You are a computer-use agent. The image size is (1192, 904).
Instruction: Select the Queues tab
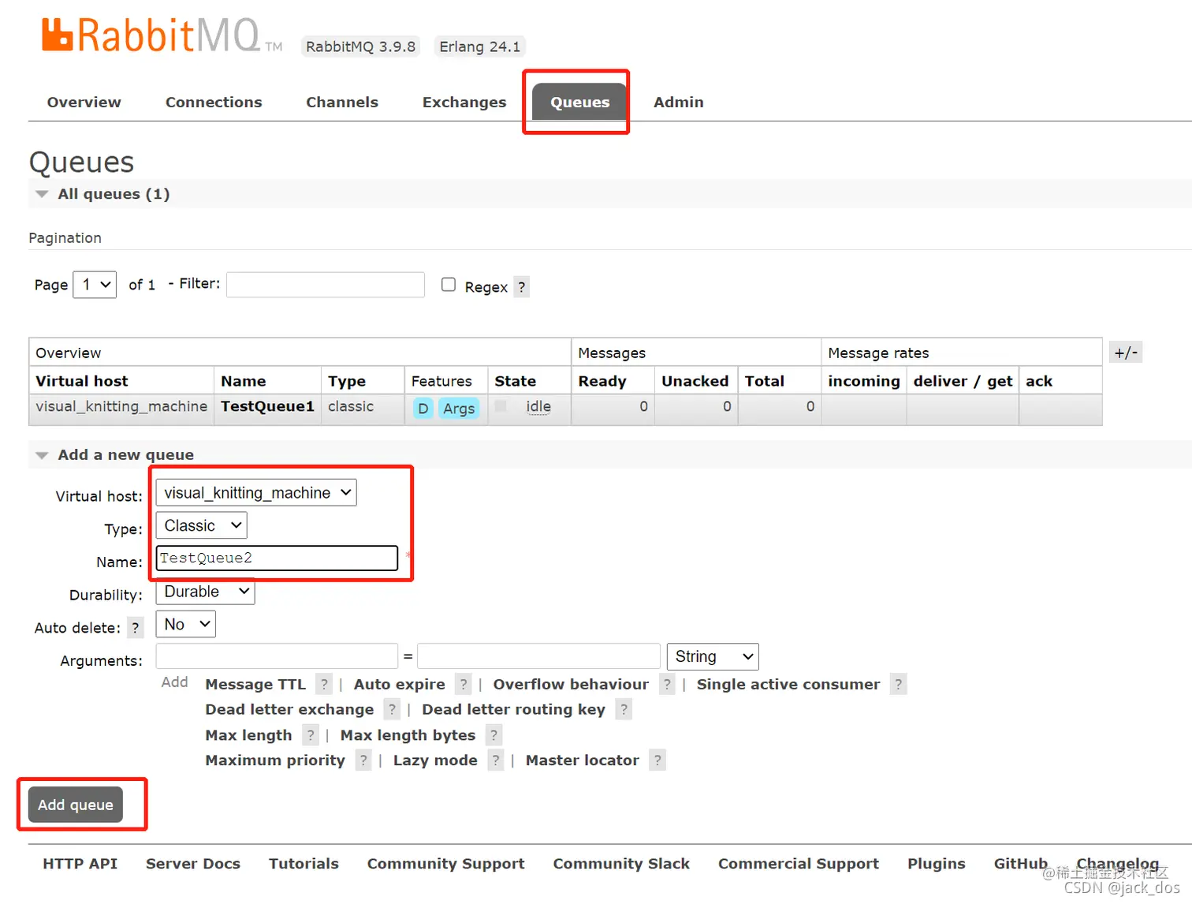[x=579, y=103]
